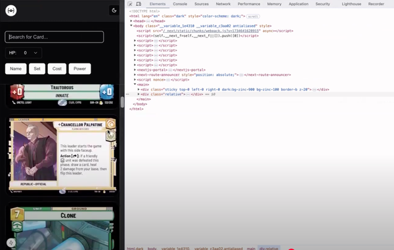Click main in the breadcrumb bar
Viewport: 394px width, 250px height.
(x=251, y=249)
